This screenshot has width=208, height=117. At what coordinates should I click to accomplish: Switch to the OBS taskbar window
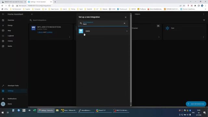tap(121, 110)
